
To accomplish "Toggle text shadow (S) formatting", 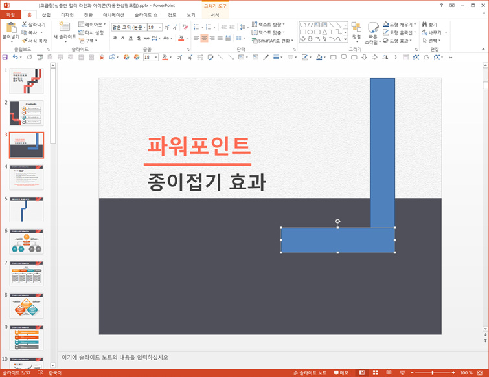I will pos(139,38).
